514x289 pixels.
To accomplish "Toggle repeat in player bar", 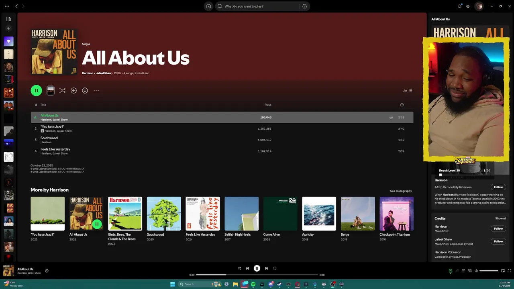I will pyautogui.click(x=275, y=268).
